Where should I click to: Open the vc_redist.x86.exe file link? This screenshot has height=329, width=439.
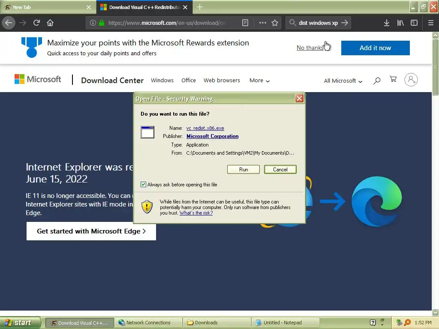205,128
